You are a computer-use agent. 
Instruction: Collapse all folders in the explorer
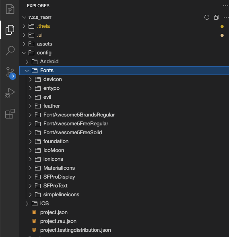(x=217, y=17)
